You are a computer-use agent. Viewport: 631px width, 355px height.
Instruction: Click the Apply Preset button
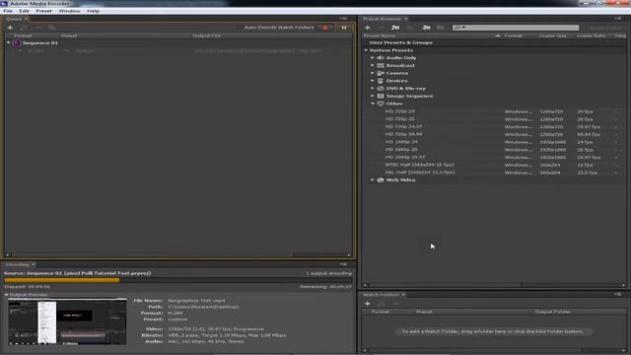(x=604, y=28)
